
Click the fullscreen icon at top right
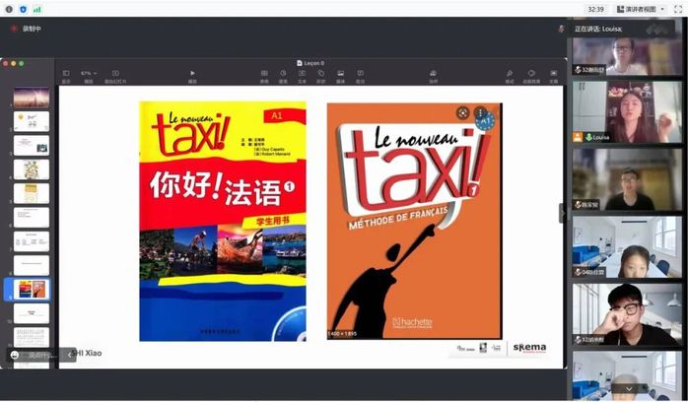tap(677, 9)
